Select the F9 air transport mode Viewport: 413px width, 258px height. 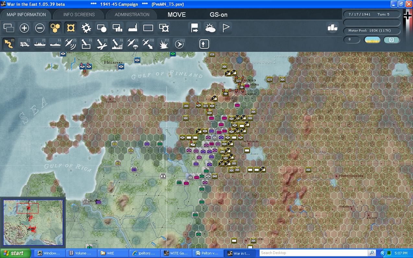click(x=133, y=44)
